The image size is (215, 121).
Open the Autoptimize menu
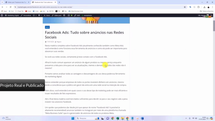click(87, 15)
